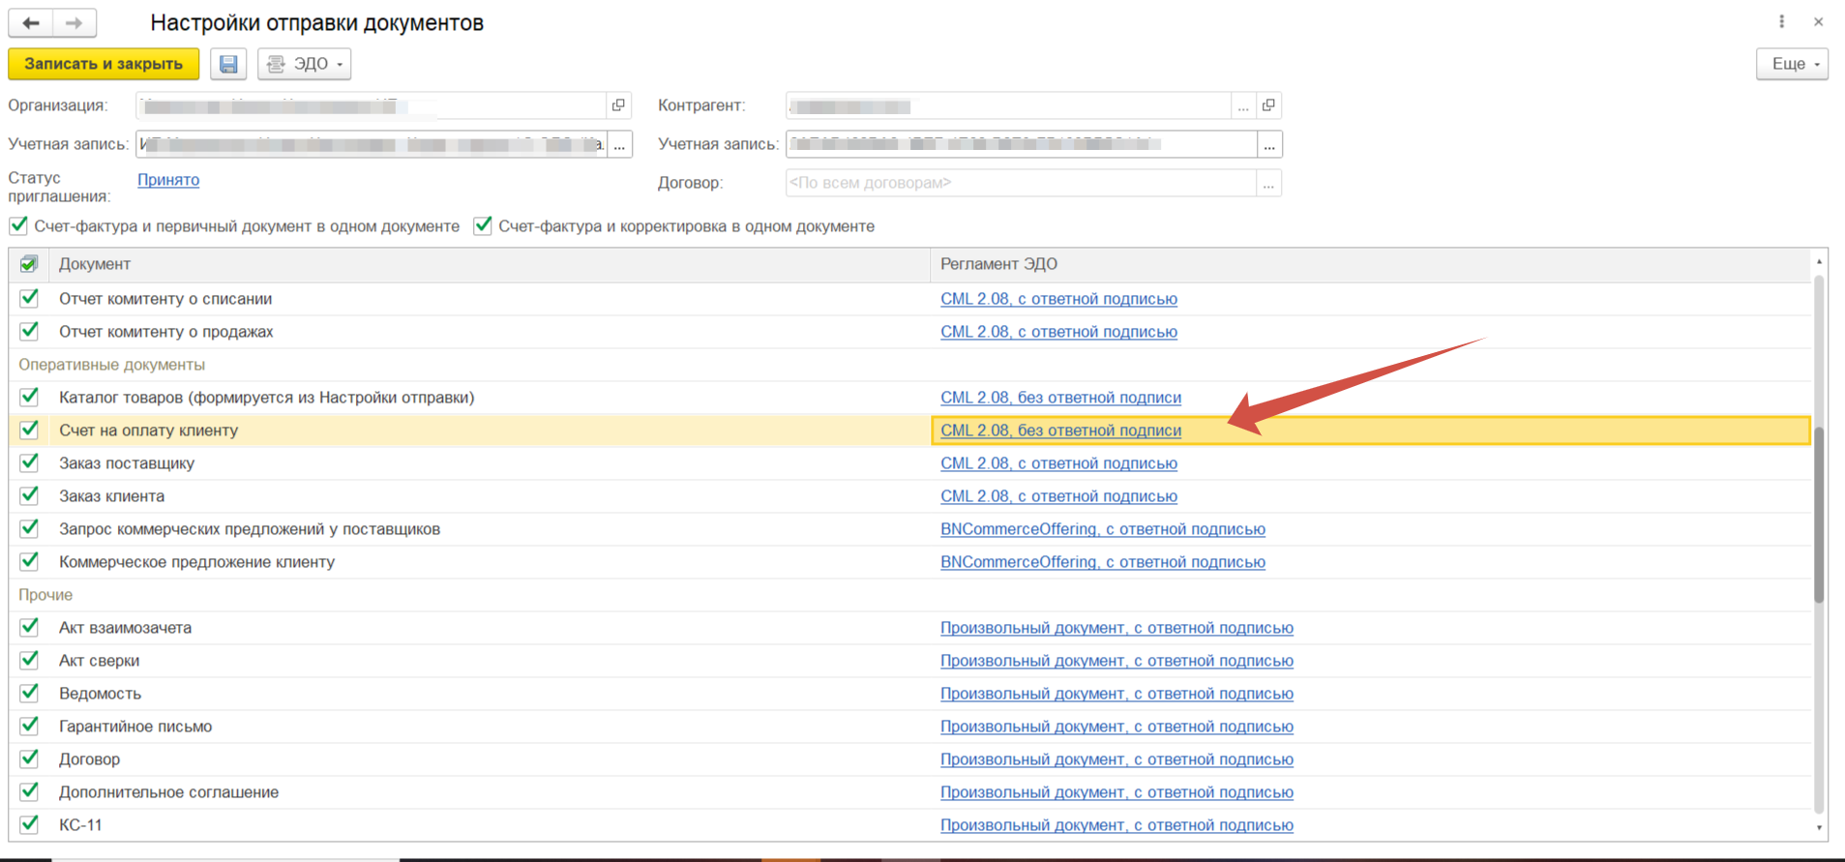Uncheck Счет-фактура и первичный документ checkbox
Image resolution: width=1845 pixels, height=862 pixels.
(18, 225)
